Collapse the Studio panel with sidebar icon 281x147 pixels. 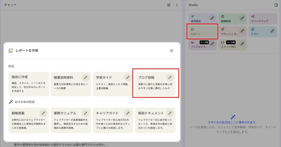point(276,5)
